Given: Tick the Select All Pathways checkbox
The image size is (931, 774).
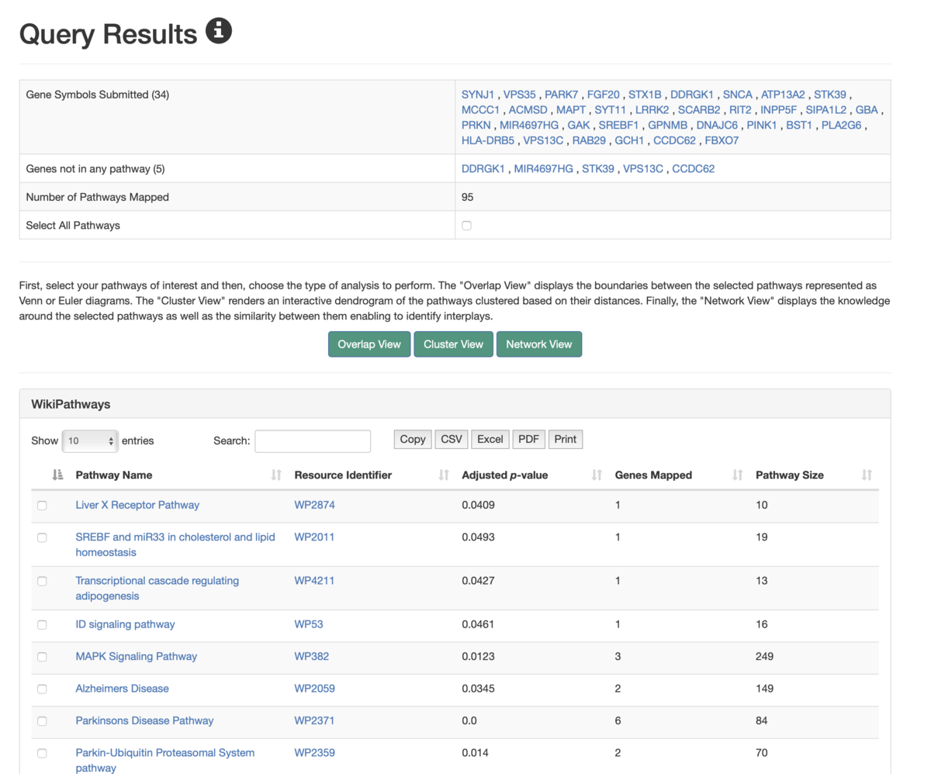Looking at the screenshot, I should coord(466,226).
